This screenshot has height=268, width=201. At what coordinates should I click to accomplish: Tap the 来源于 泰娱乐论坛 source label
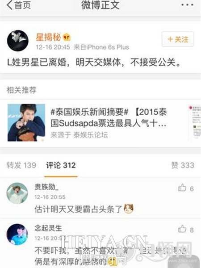click(x=79, y=135)
